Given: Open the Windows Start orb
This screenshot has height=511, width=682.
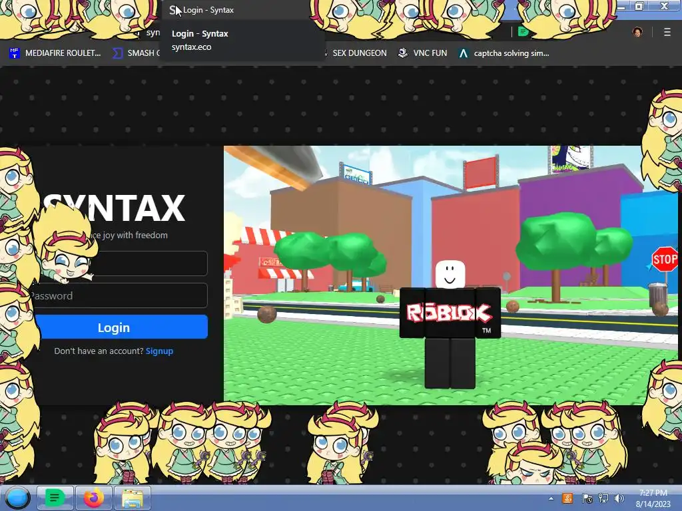Looking at the screenshot, I should (17, 498).
